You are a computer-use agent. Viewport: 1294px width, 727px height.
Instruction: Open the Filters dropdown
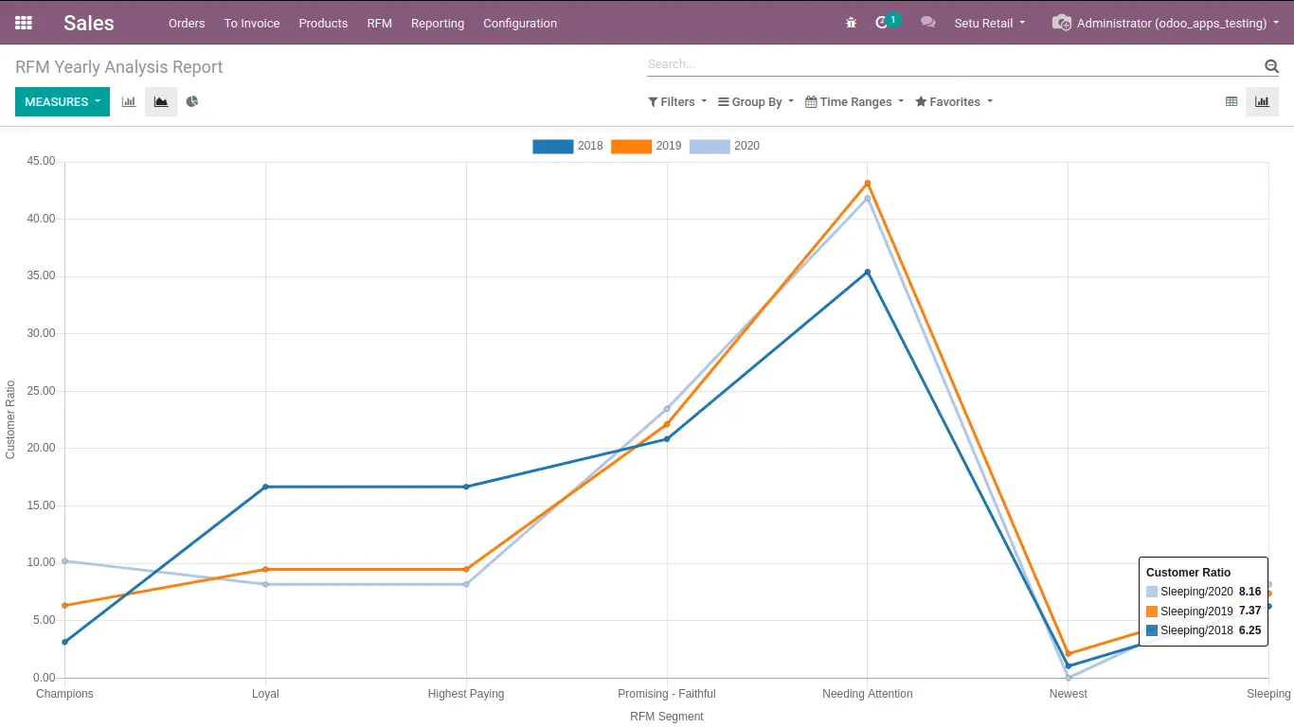coord(677,101)
